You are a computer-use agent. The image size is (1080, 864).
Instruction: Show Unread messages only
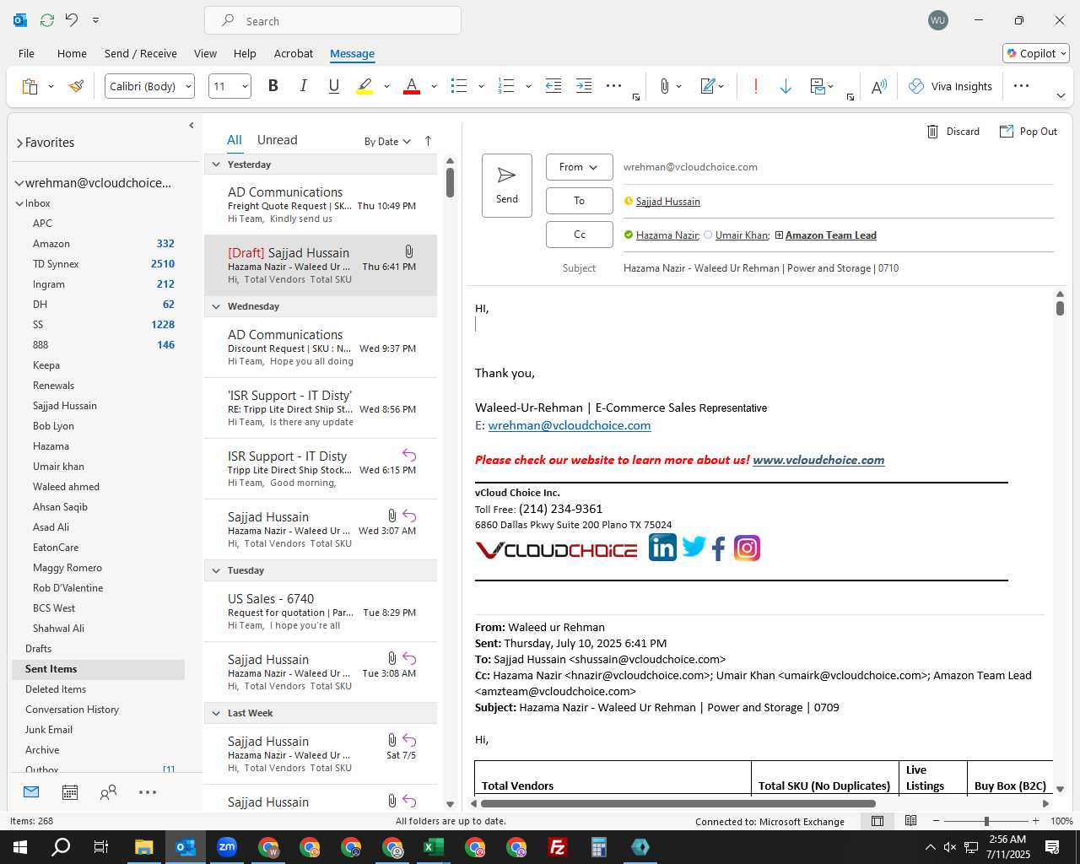277,140
